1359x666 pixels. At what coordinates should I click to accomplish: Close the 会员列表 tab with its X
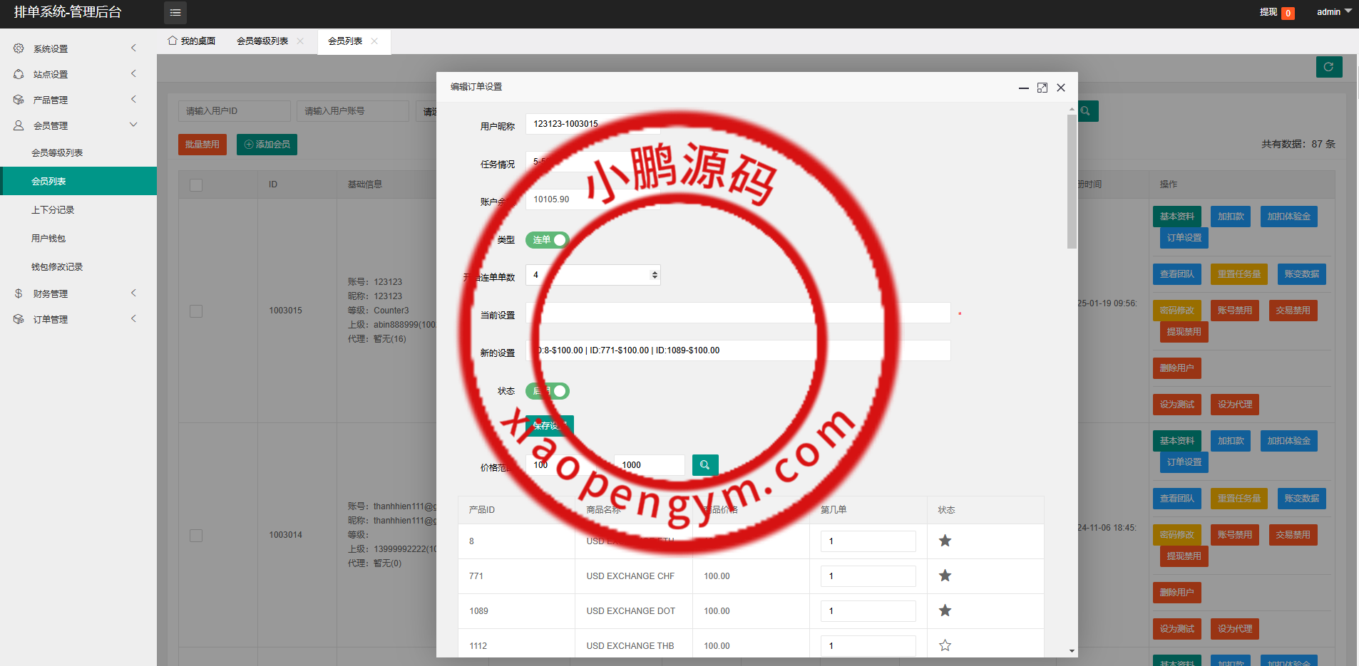click(374, 41)
